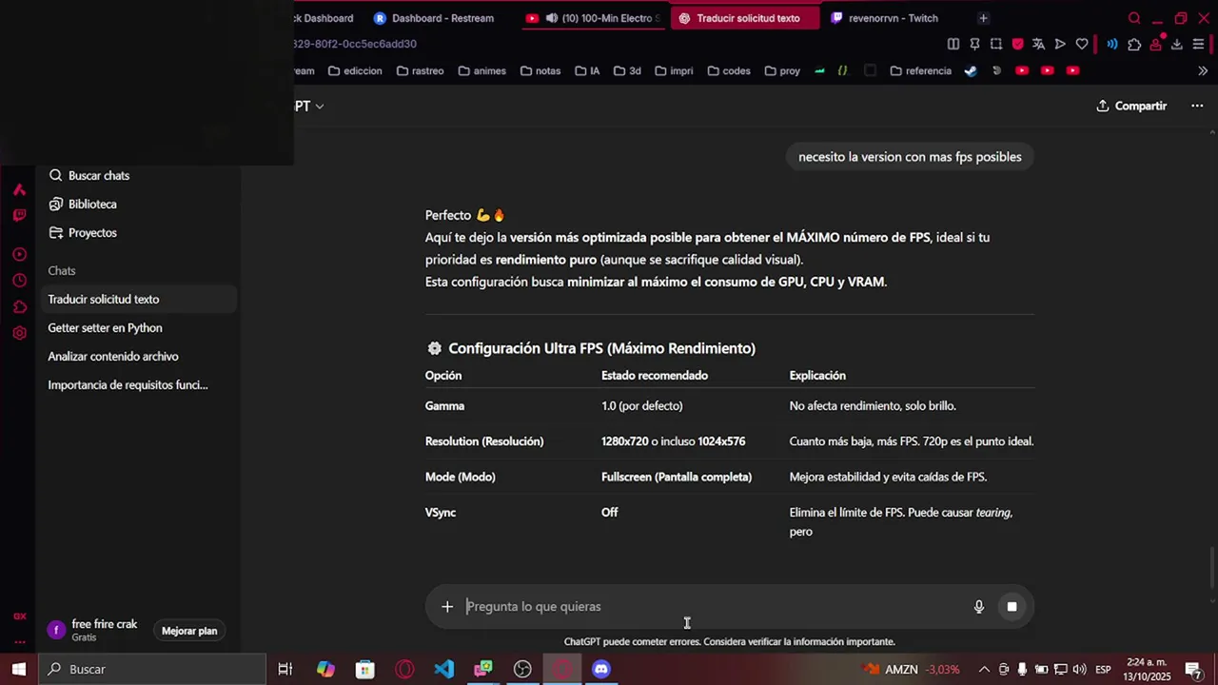Open the animes bookmarks folder
This screenshot has height=685, width=1218.
coord(481,70)
